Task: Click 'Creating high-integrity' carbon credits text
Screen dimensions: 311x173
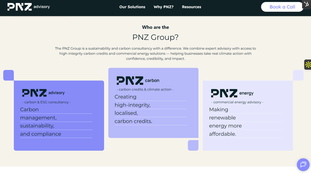Action: pos(126,97)
